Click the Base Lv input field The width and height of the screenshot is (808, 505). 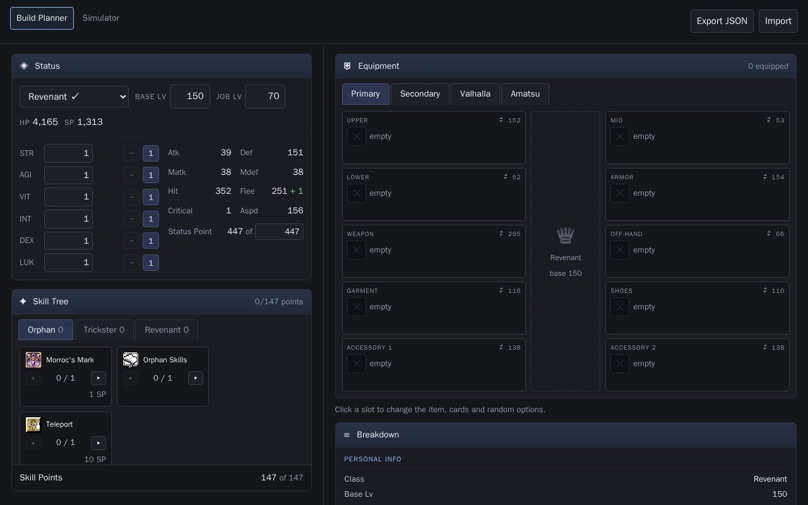pyautogui.click(x=190, y=96)
